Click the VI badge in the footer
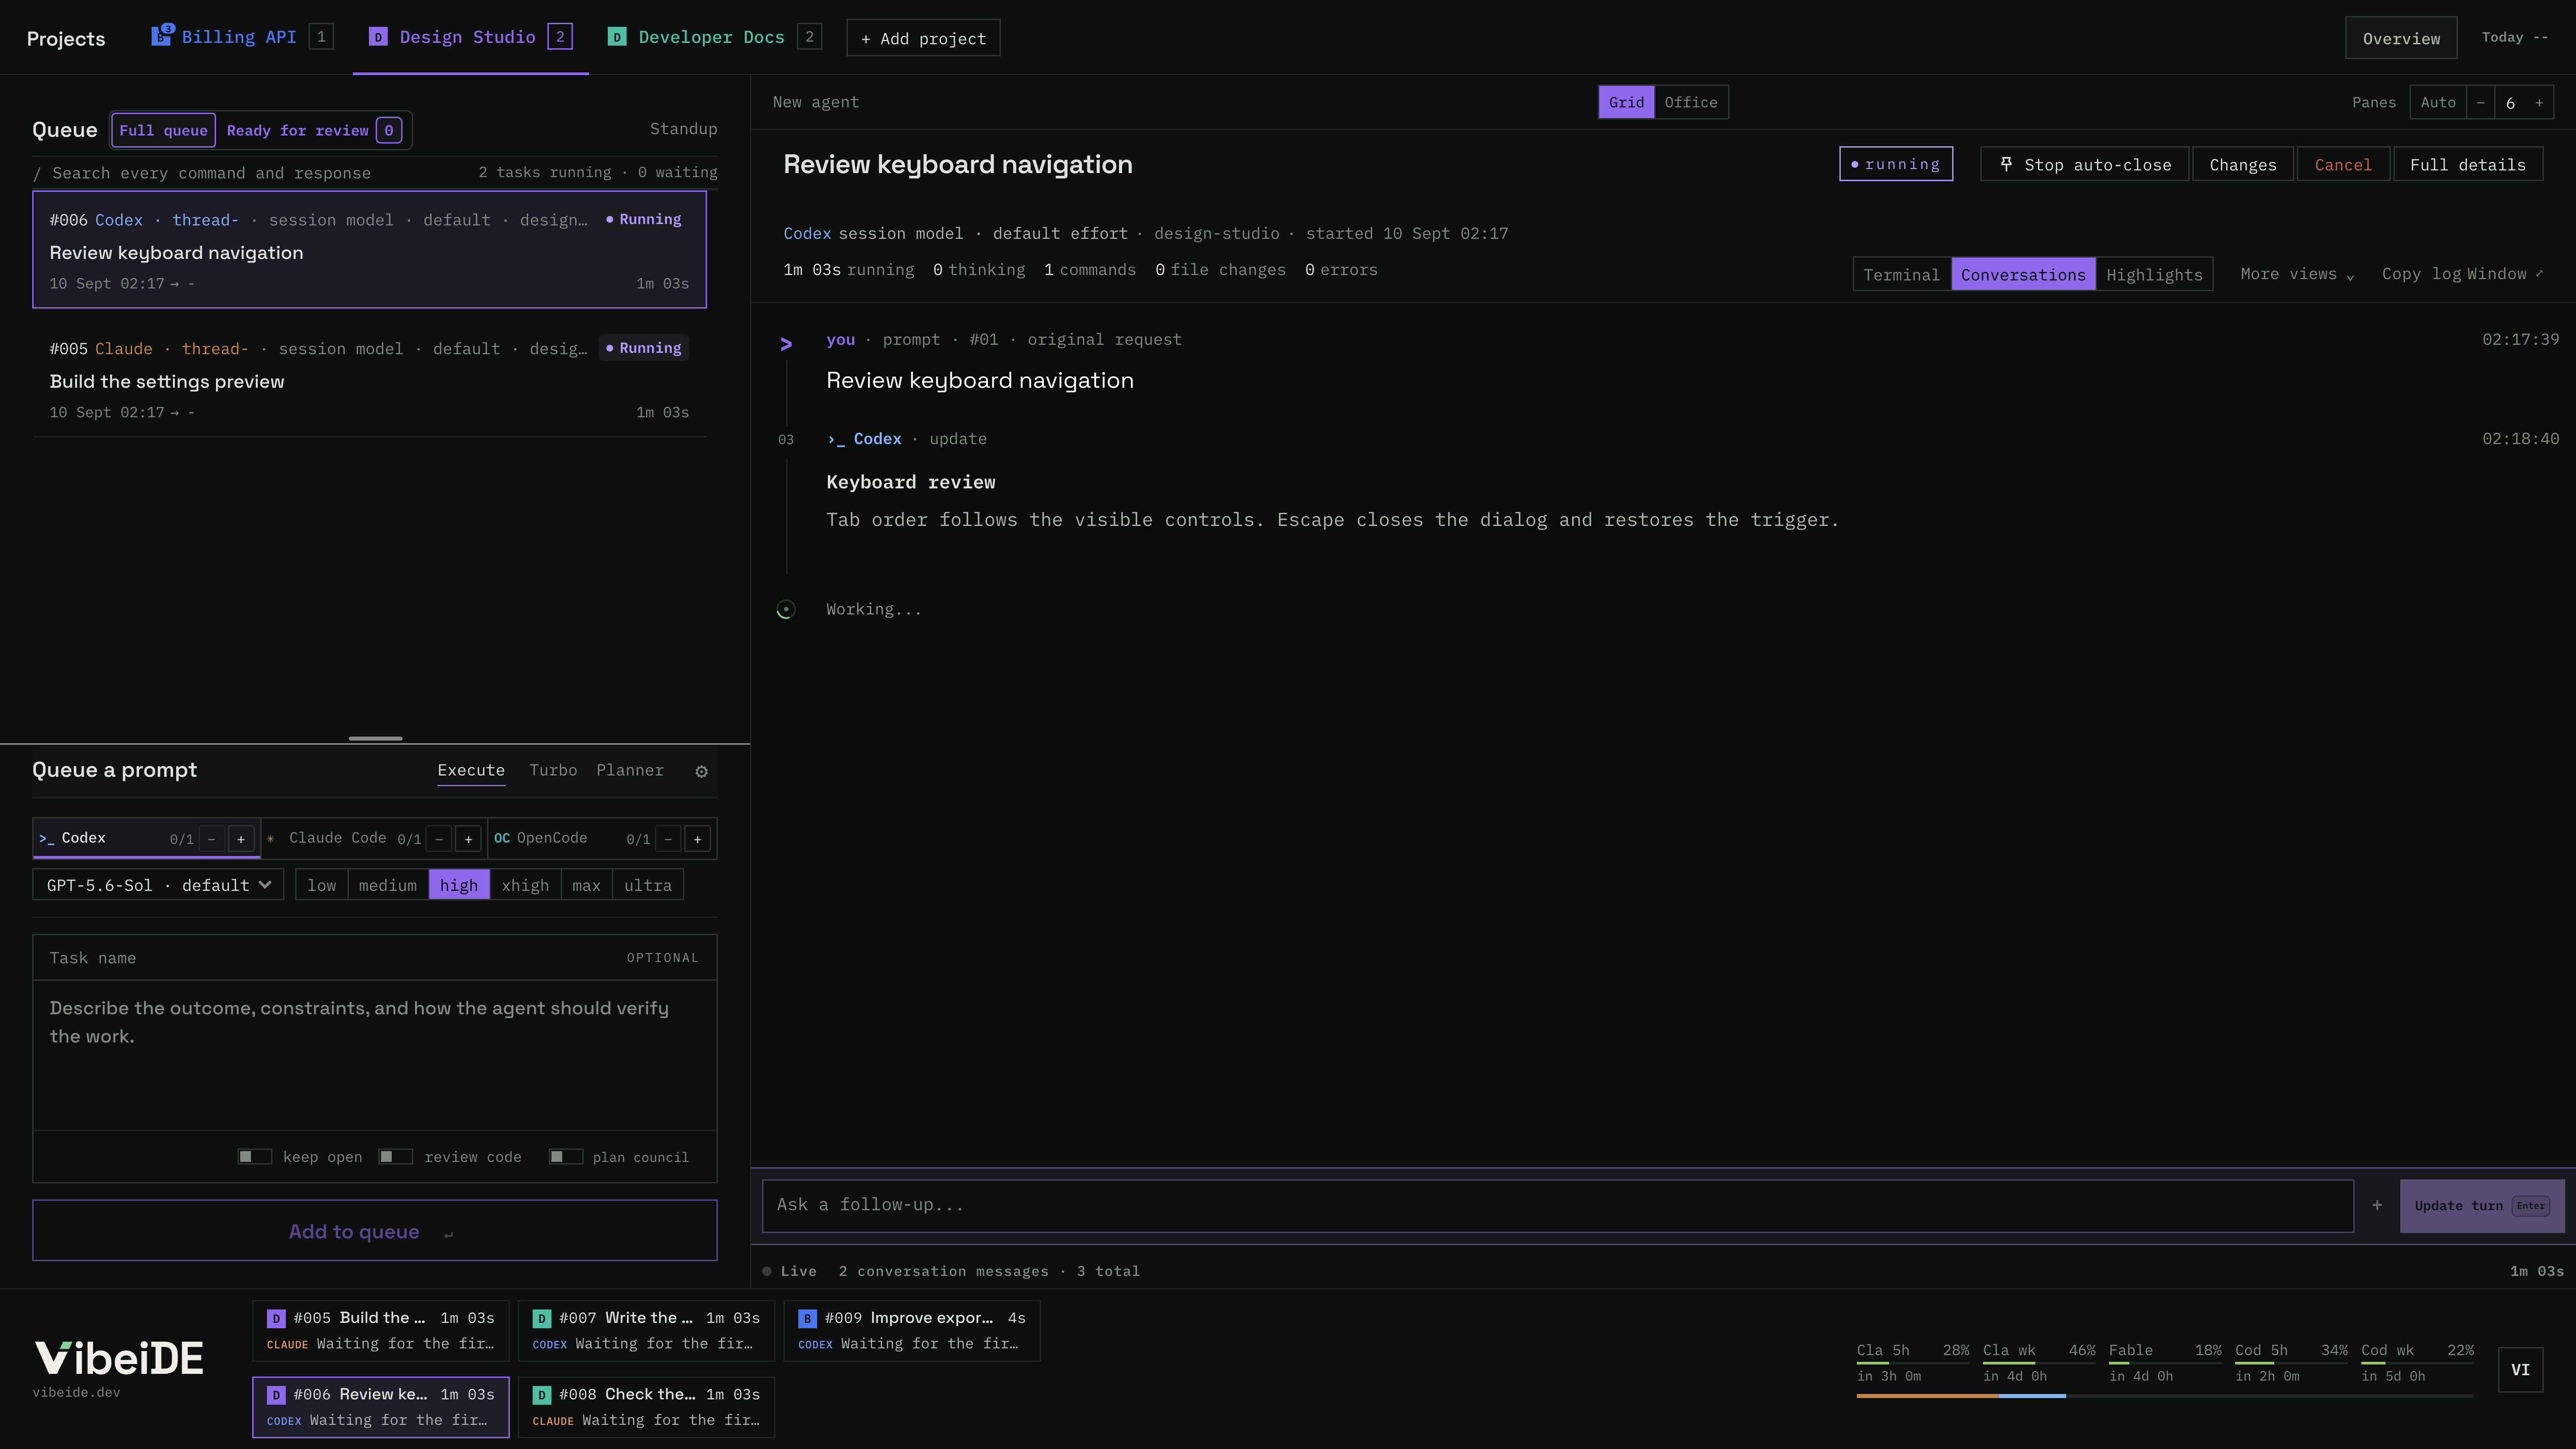 2520,1369
